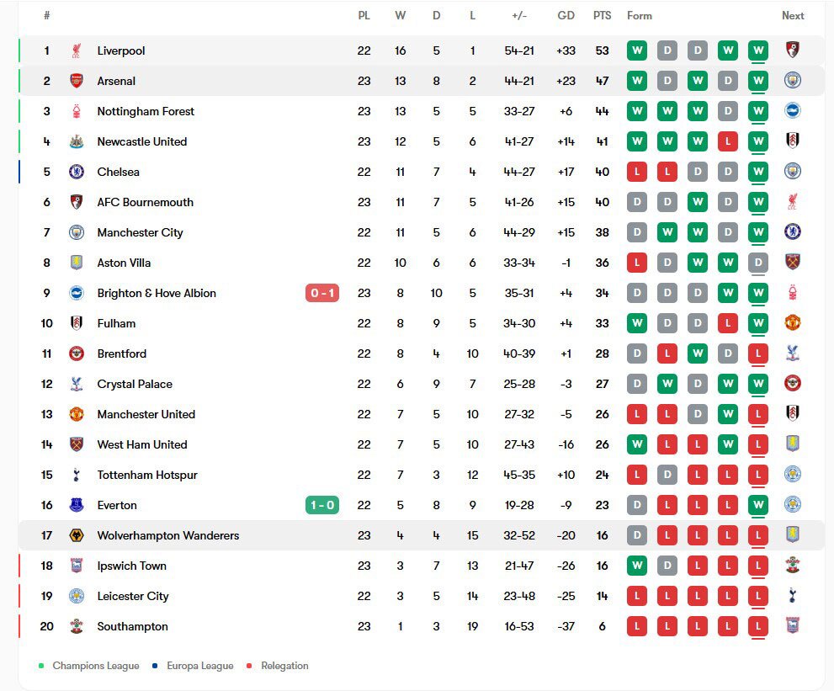Click the Tottenham Hotspur team name
Viewport: 834px width, 691px height.
(147, 475)
